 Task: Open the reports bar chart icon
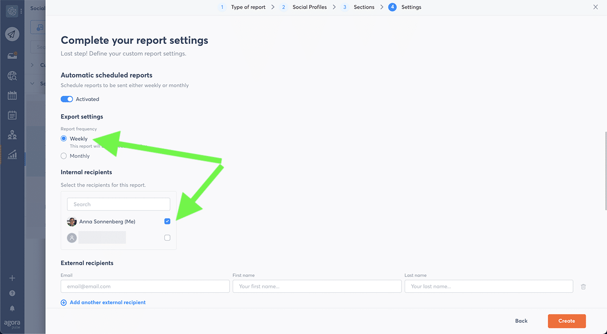(12, 154)
